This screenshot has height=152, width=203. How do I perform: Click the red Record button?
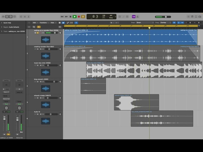[x=79, y=16]
